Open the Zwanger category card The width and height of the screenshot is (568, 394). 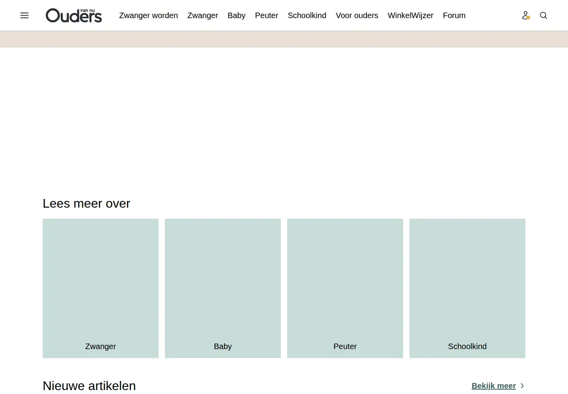point(101,288)
